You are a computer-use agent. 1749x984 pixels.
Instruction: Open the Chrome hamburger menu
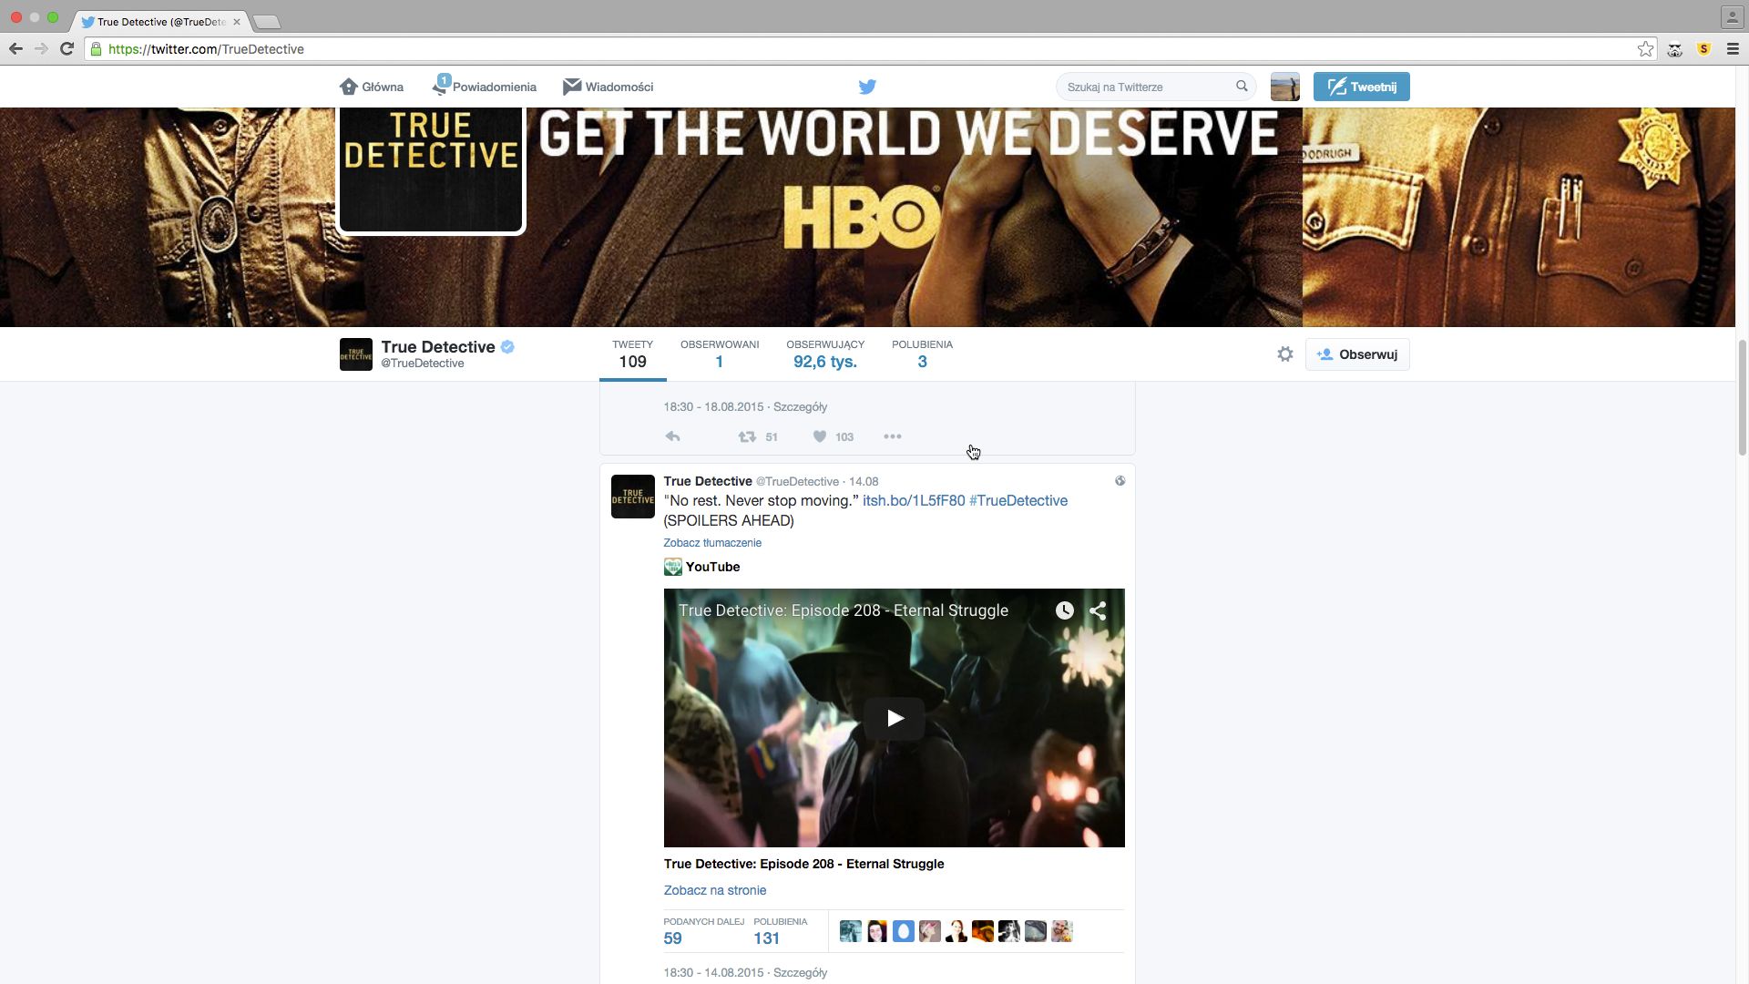tap(1733, 49)
